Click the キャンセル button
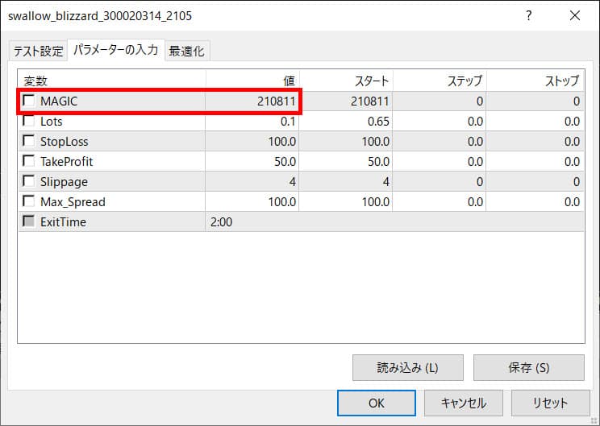This screenshot has width=600, height=426. [463, 403]
